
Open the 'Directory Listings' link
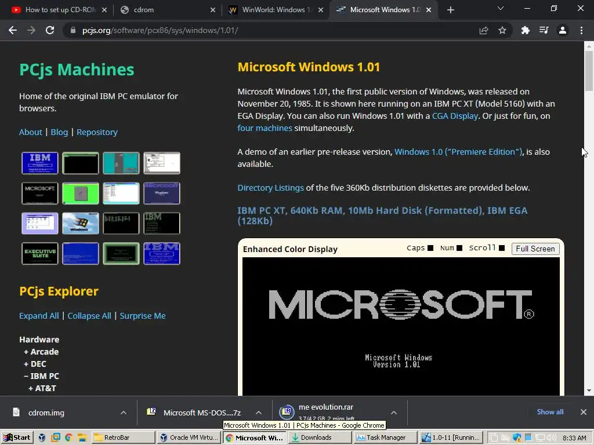click(270, 188)
